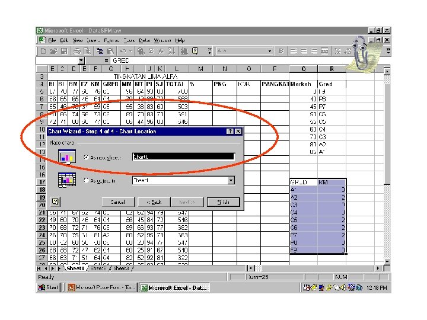Click the Bold formatting icon
This screenshot has width=427, height=320.
tap(281, 51)
